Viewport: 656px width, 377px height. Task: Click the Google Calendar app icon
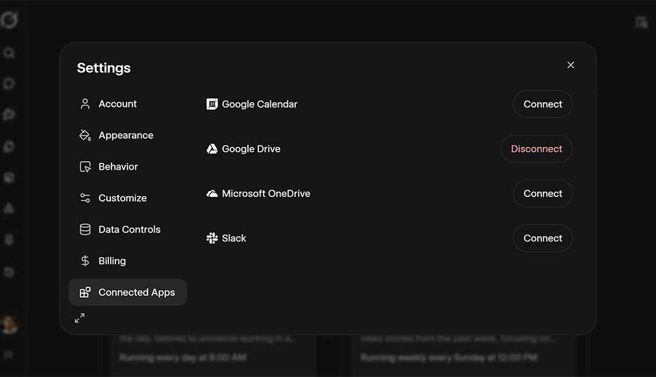click(x=212, y=104)
